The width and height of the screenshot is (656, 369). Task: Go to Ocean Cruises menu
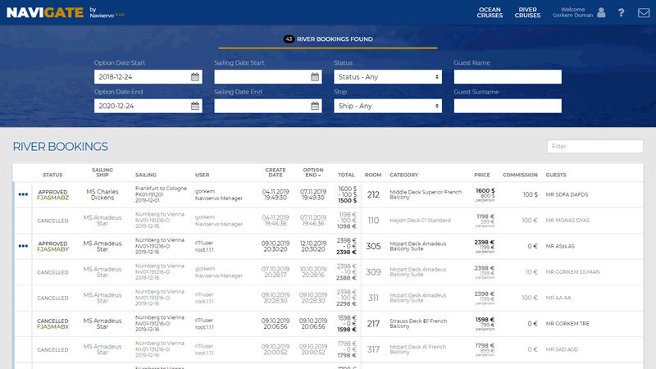[x=490, y=13]
